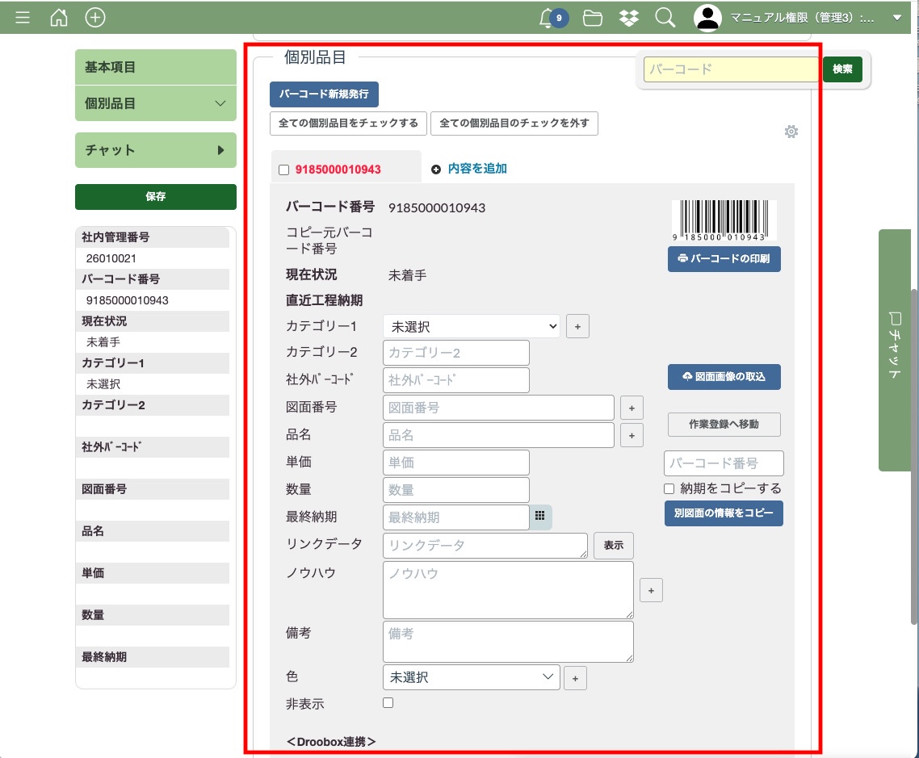Expand the user account menu arrow
Image resolution: width=919 pixels, height=758 pixels.
click(896, 17)
